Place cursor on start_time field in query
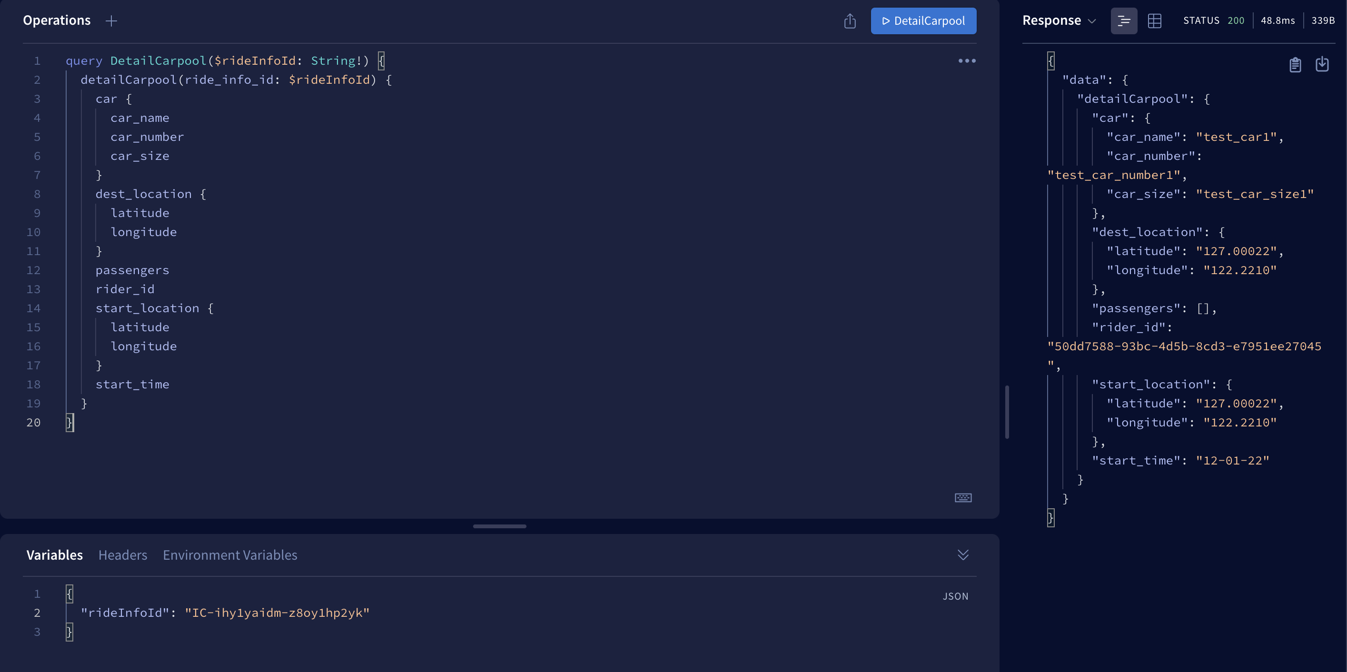The image size is (1347, 672). point(132,385)
